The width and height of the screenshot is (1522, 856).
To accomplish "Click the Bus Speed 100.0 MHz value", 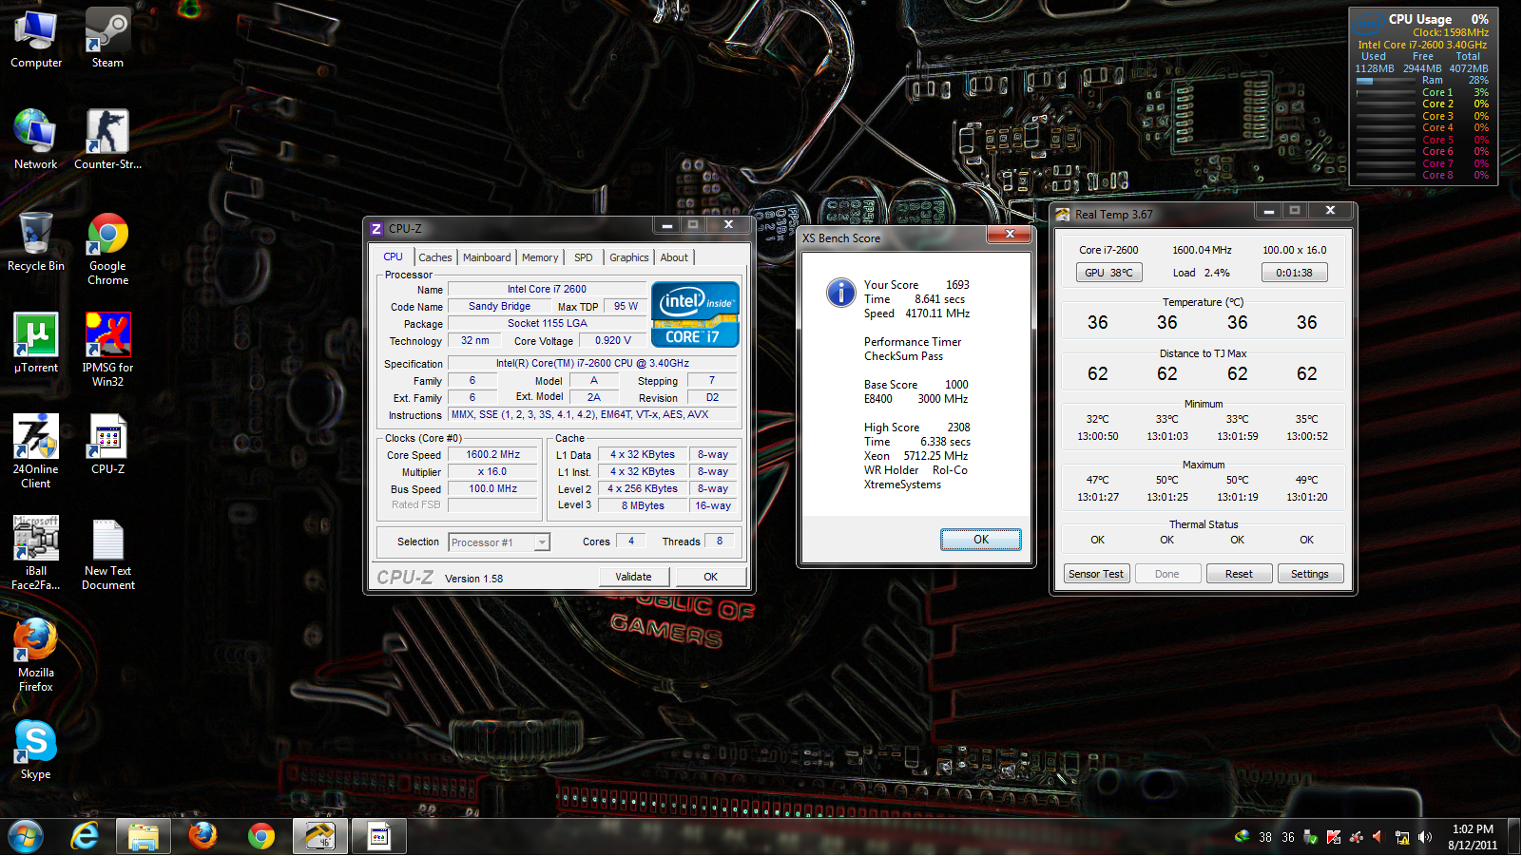I will click(493, 489).
